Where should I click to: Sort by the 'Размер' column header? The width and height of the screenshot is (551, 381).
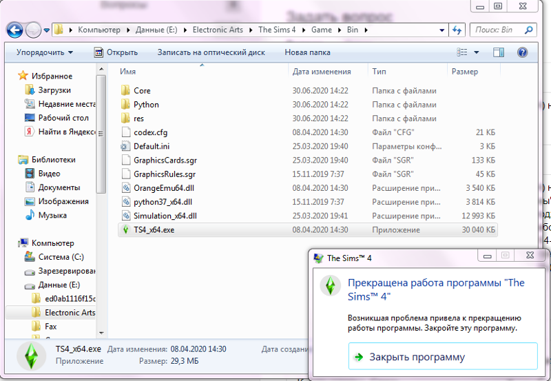tap(465, 72)
